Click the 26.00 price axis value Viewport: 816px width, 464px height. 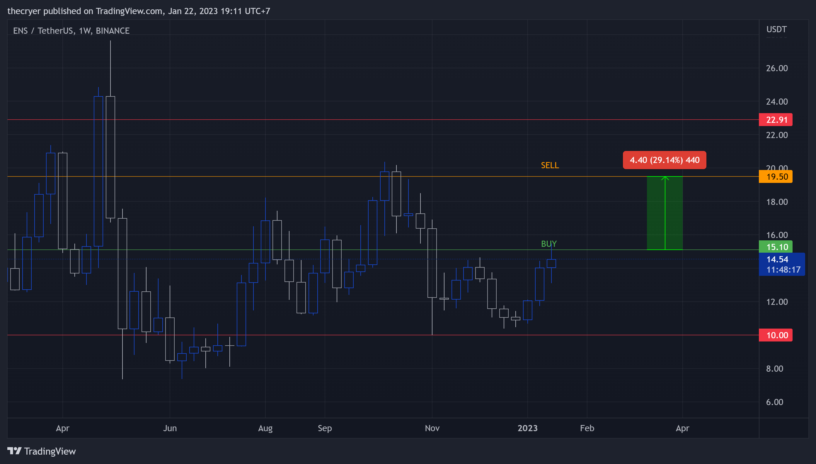coord(777,68)
